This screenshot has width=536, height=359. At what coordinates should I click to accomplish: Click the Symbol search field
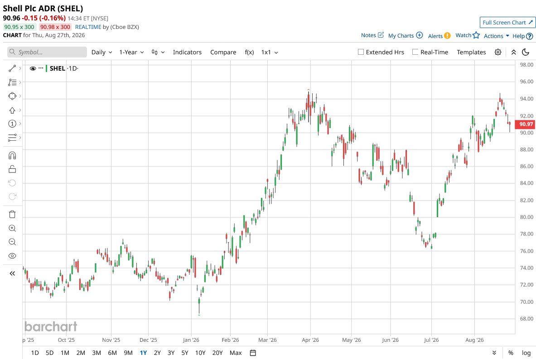[47, 52]
